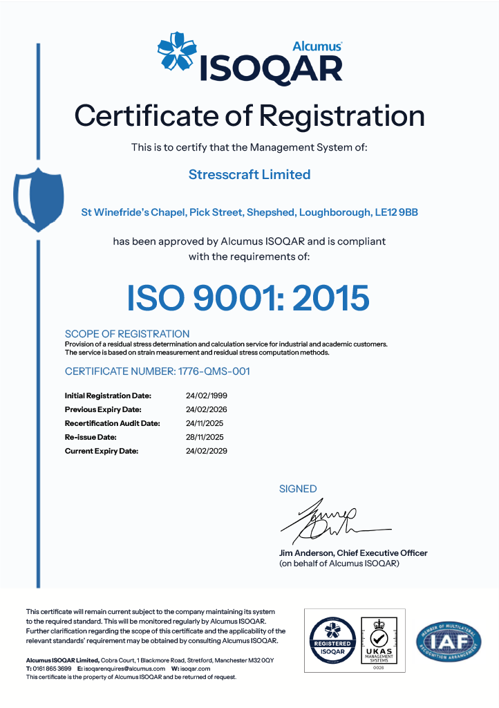Click the St Winefride's Chapel address line
Viewport: 499px width, 708px height.
(249, 212)
